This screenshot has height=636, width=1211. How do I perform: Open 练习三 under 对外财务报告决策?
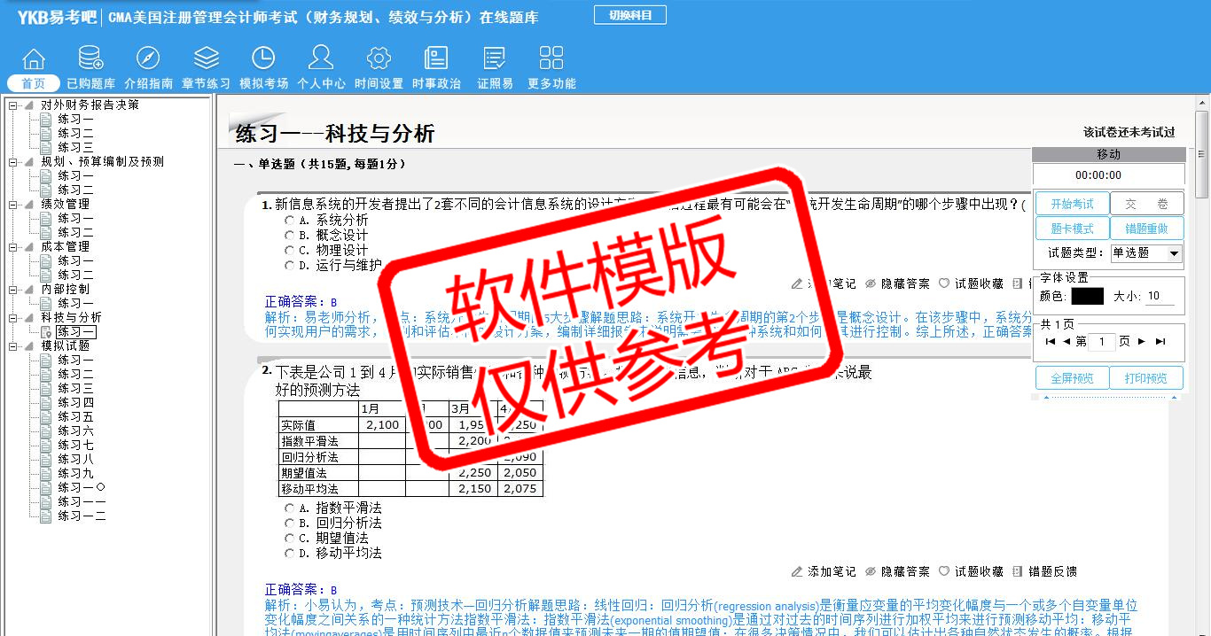pos(75,147)
